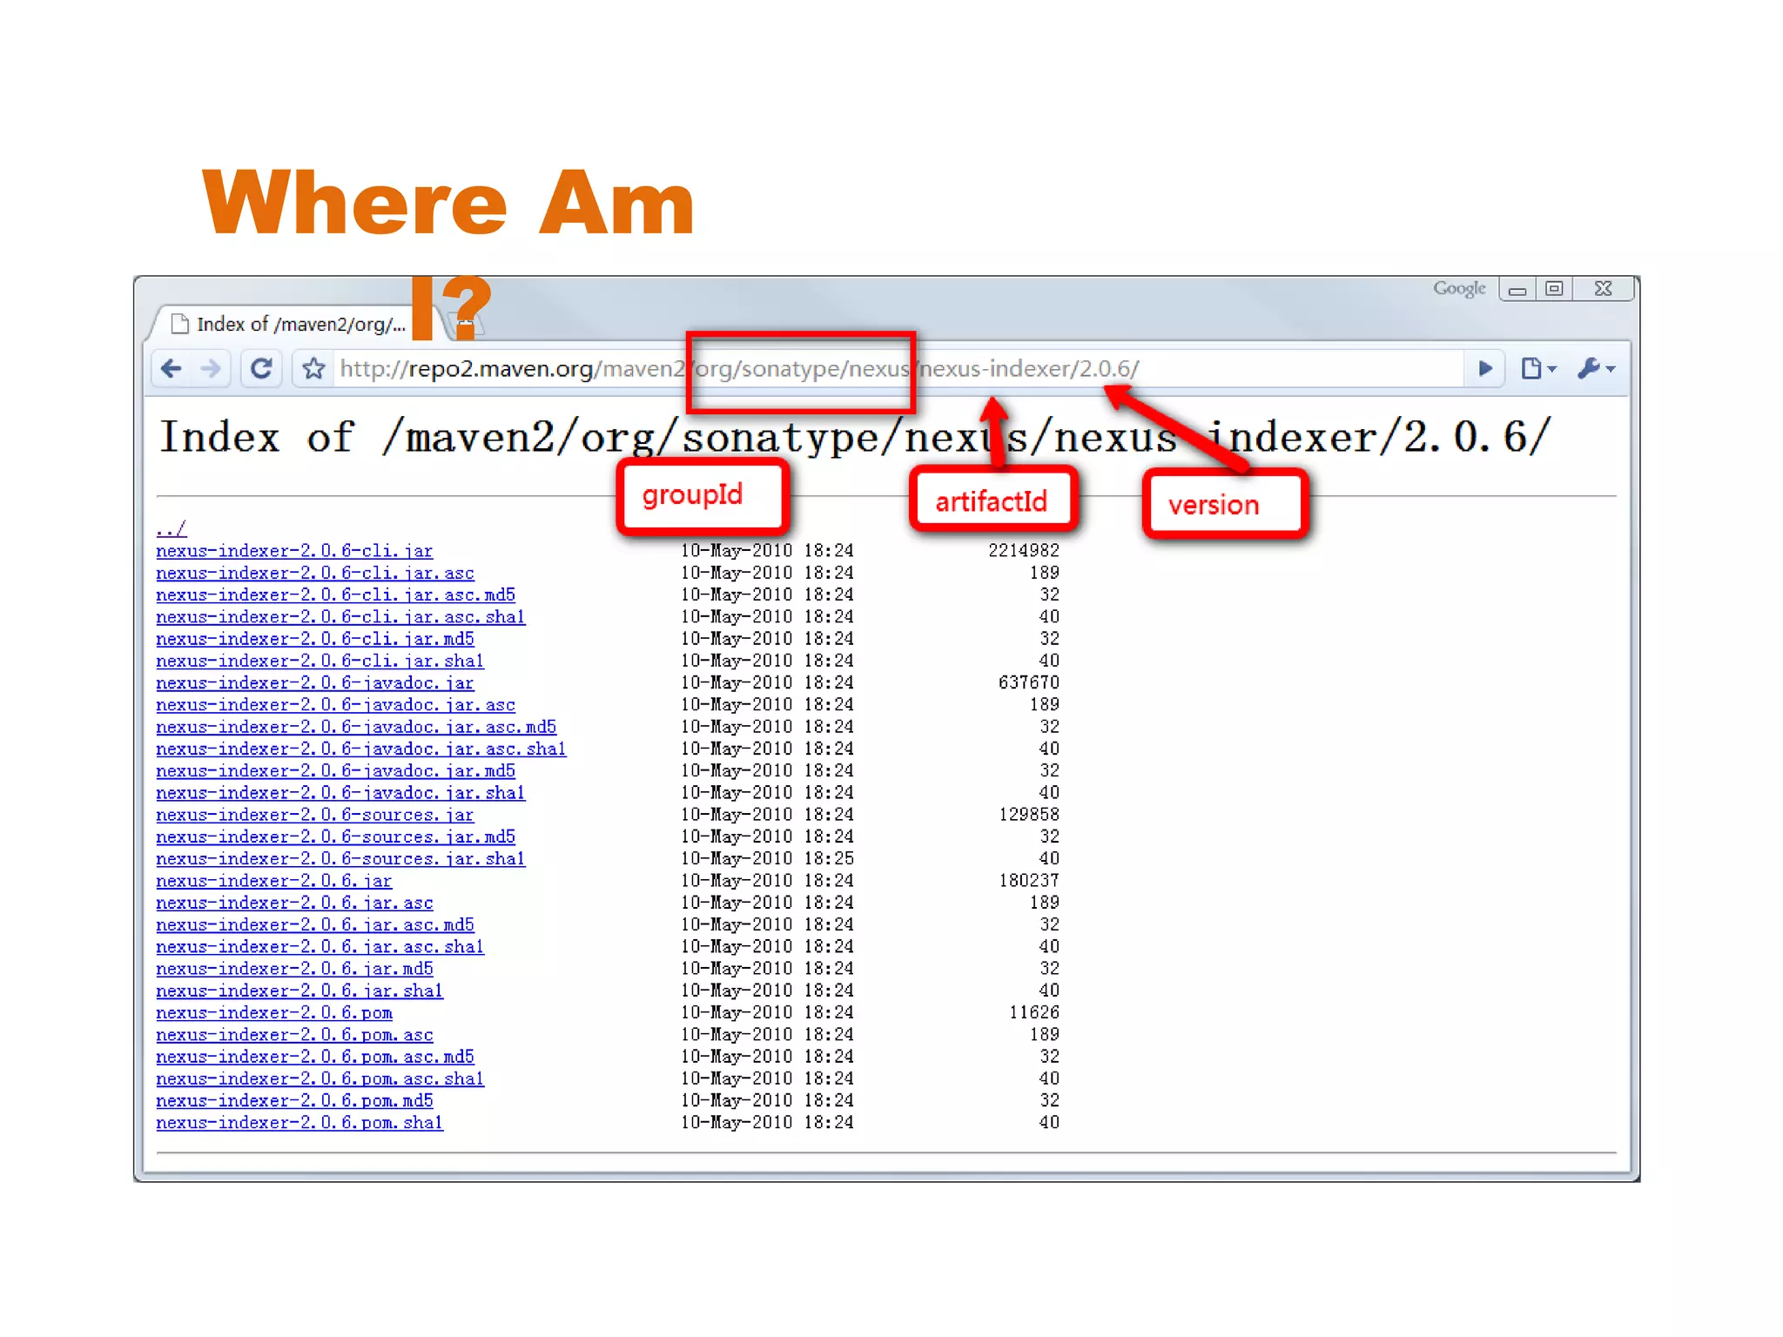Reload the page with the refresh icon
The width and height of the screenshot is (1783, 1337).
(261, 369)
